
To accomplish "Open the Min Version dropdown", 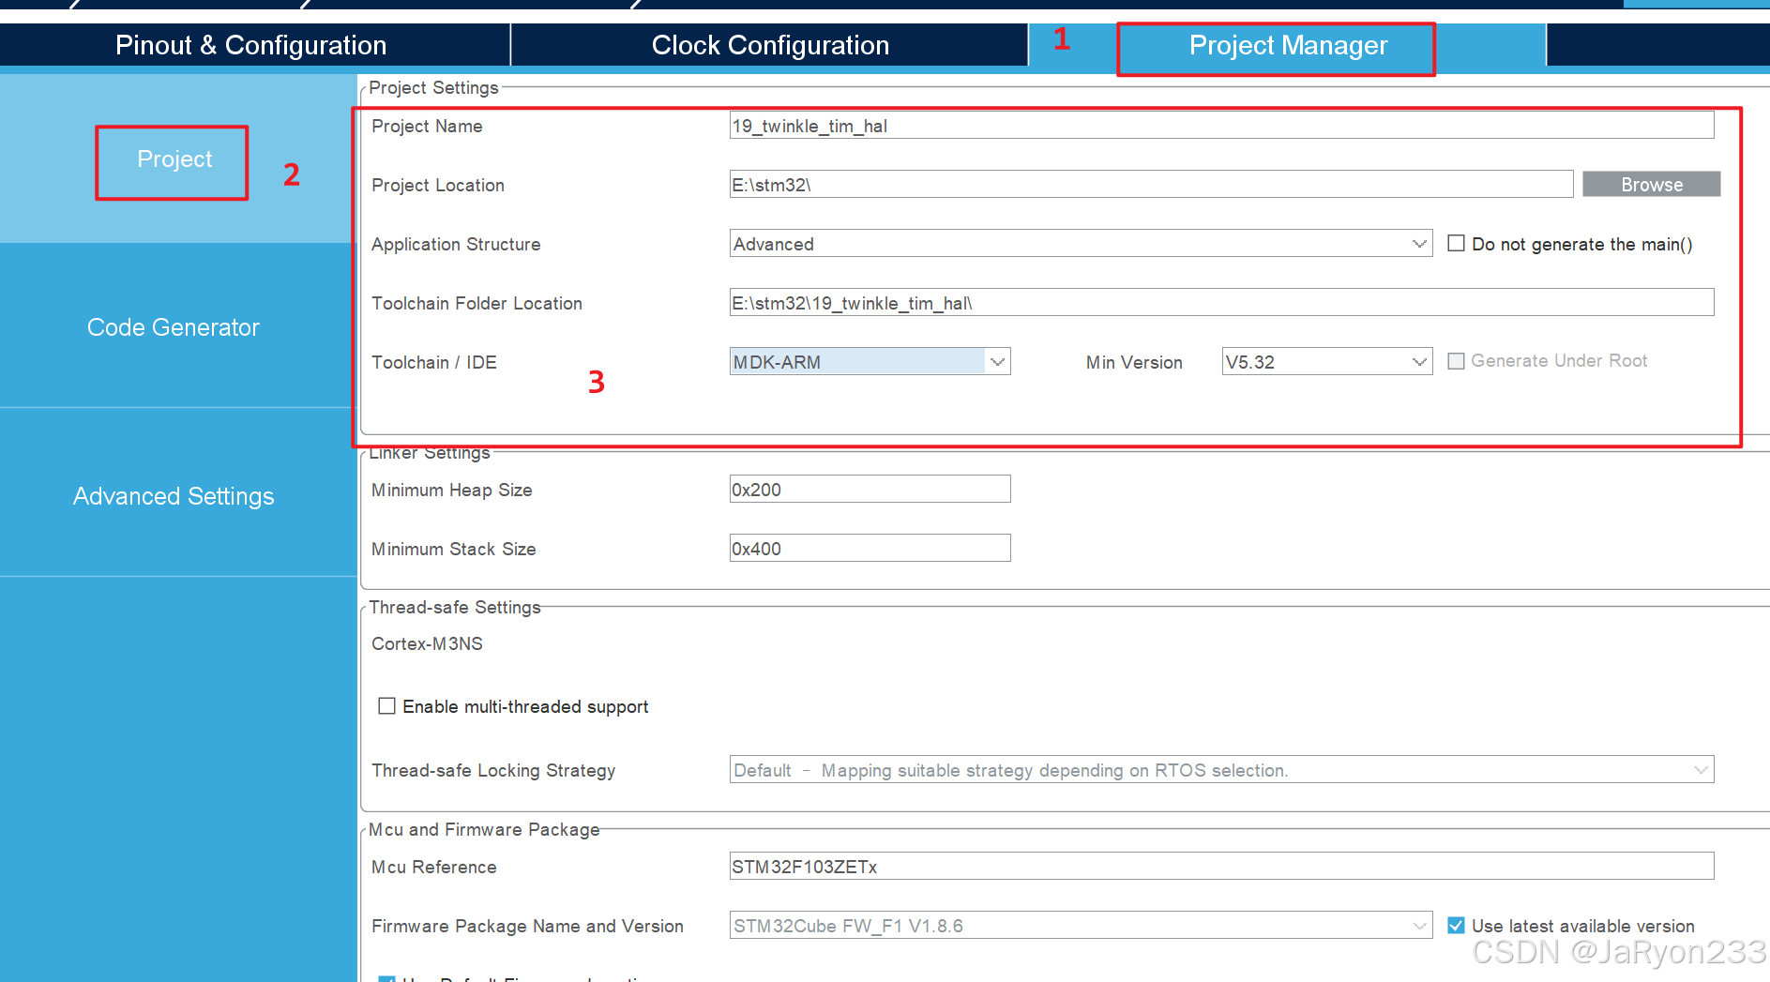I will point(1326,362).
